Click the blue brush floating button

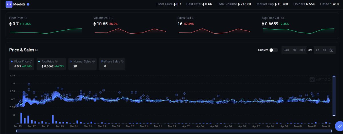tap(340, 126)
